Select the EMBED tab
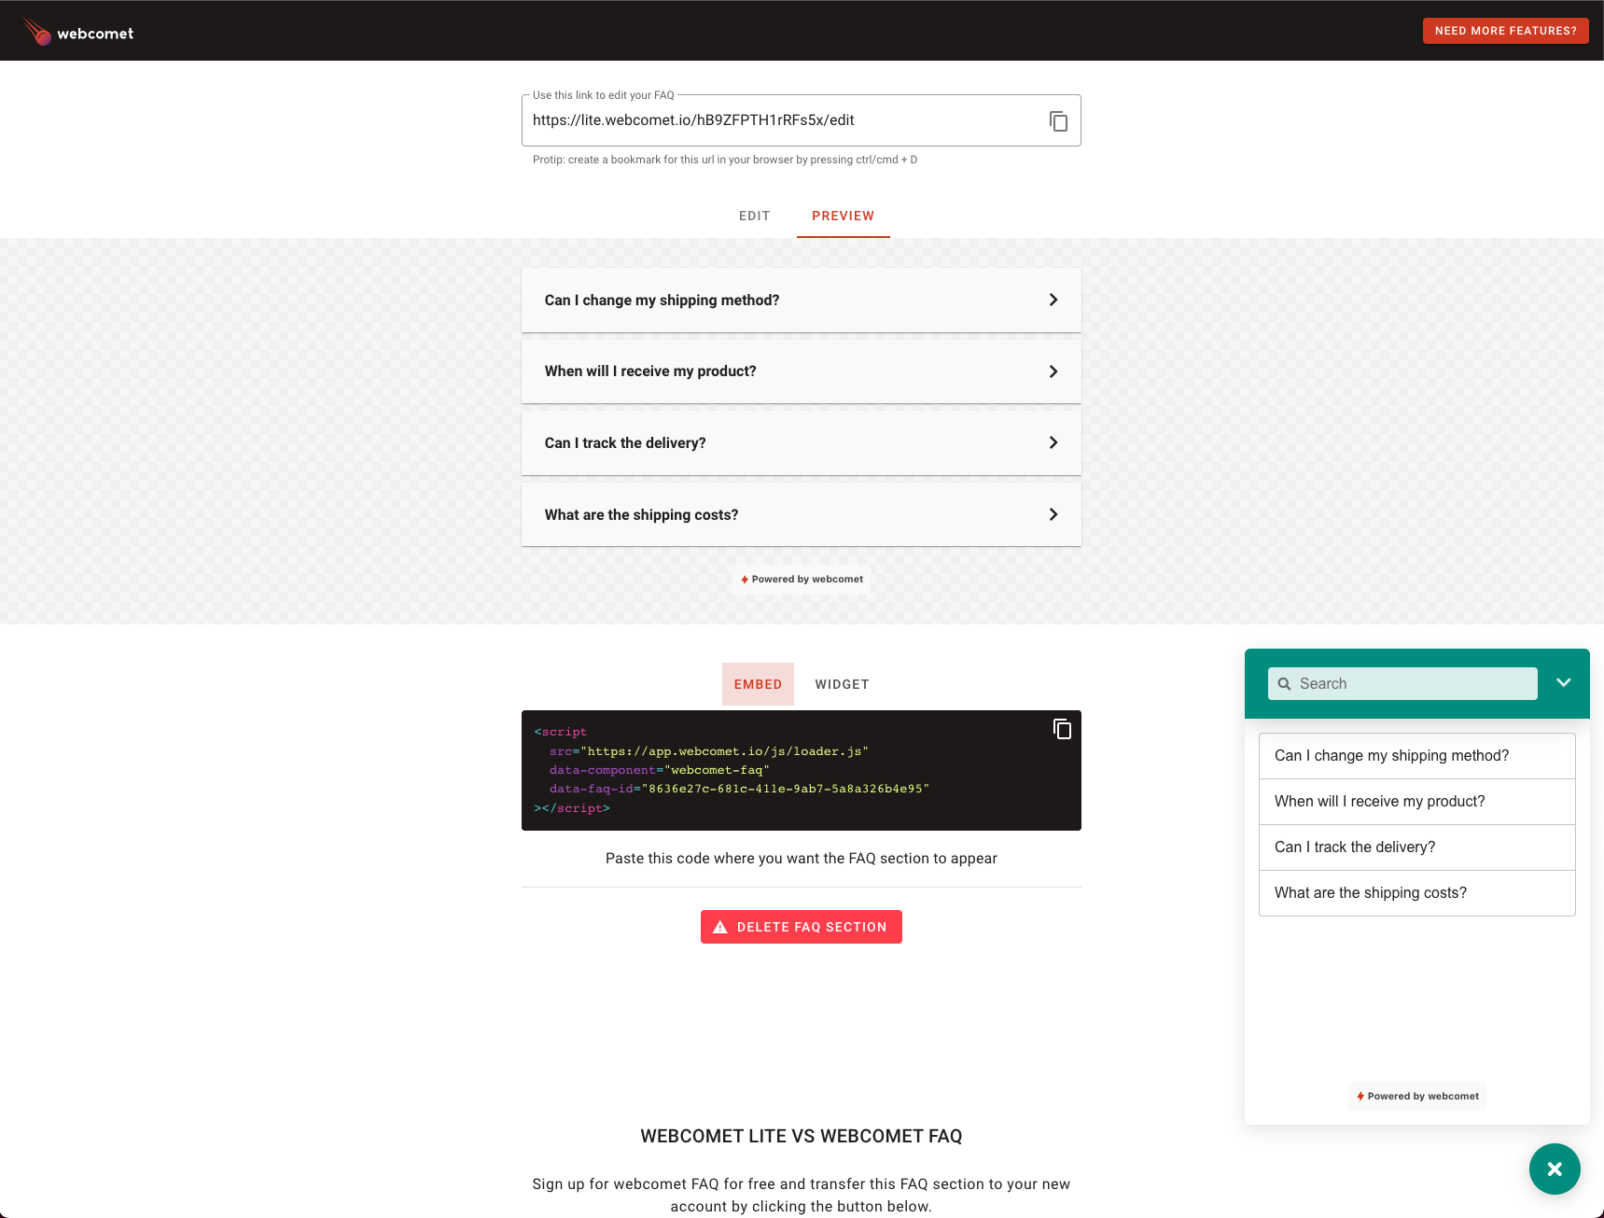1604x1218 pixels. (758, 684)
